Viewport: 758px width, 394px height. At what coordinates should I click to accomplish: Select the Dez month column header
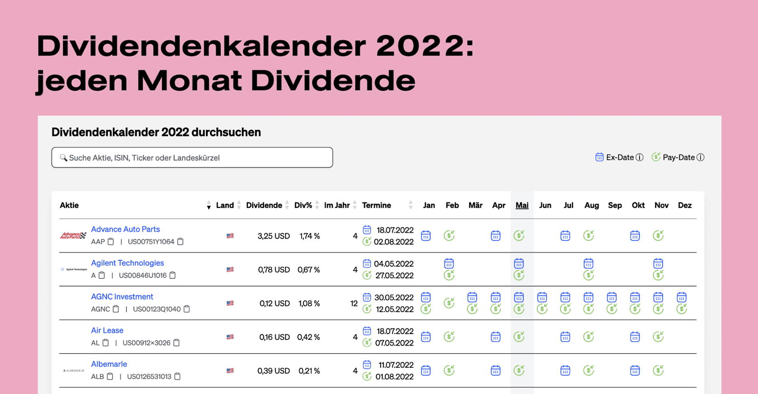coord(685,205)
